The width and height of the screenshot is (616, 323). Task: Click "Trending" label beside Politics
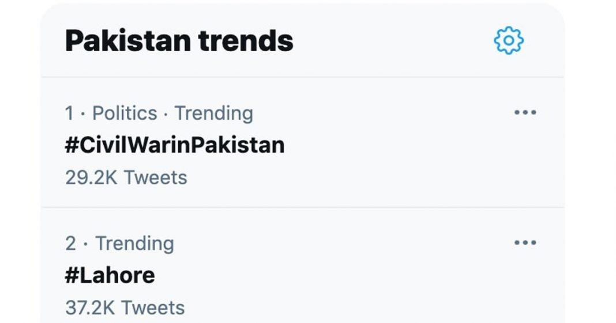[x=213, y=113]
